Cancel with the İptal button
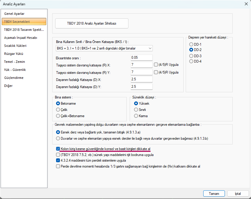251x199 pixels. pyautogui.click(x=238, y=194)
